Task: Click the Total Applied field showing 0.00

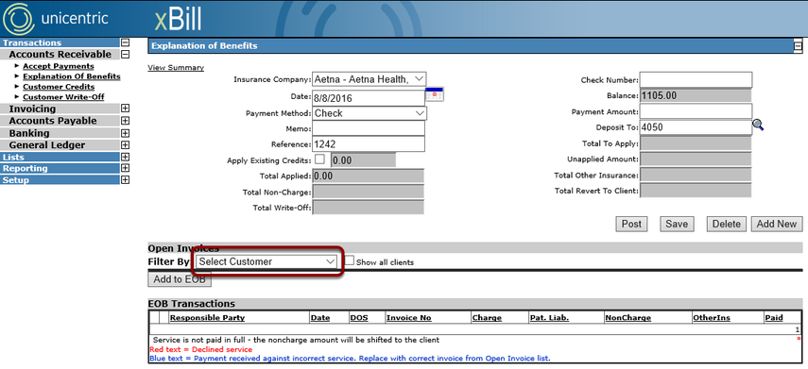Action: tap(368, 176)
